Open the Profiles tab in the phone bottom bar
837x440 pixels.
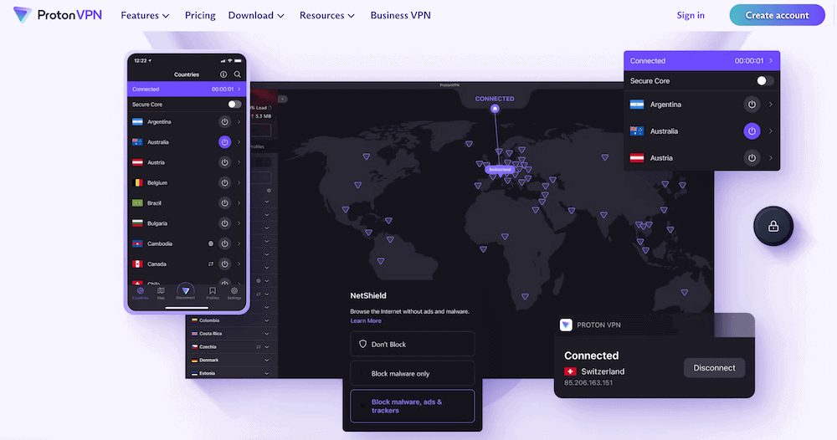coord(213,294)
